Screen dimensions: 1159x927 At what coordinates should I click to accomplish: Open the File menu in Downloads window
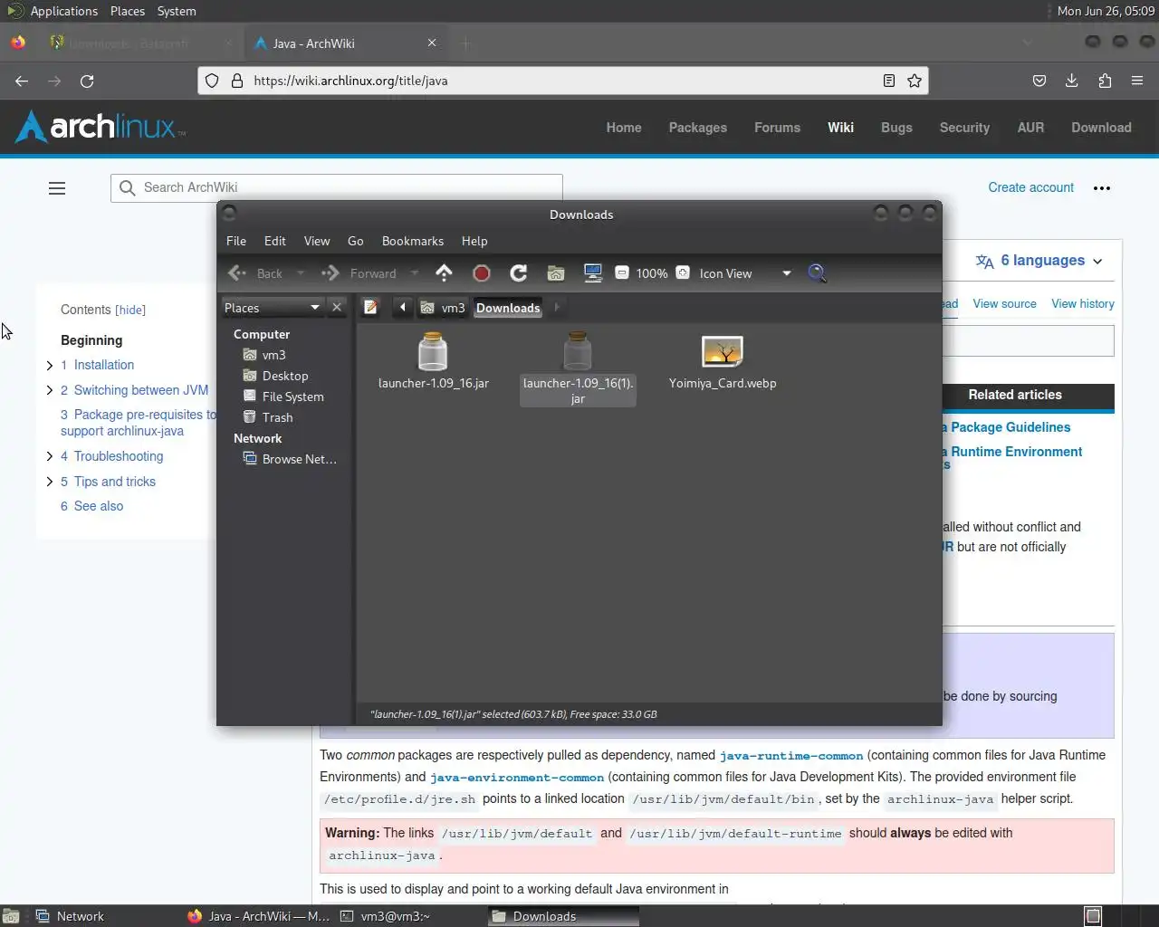236,241
